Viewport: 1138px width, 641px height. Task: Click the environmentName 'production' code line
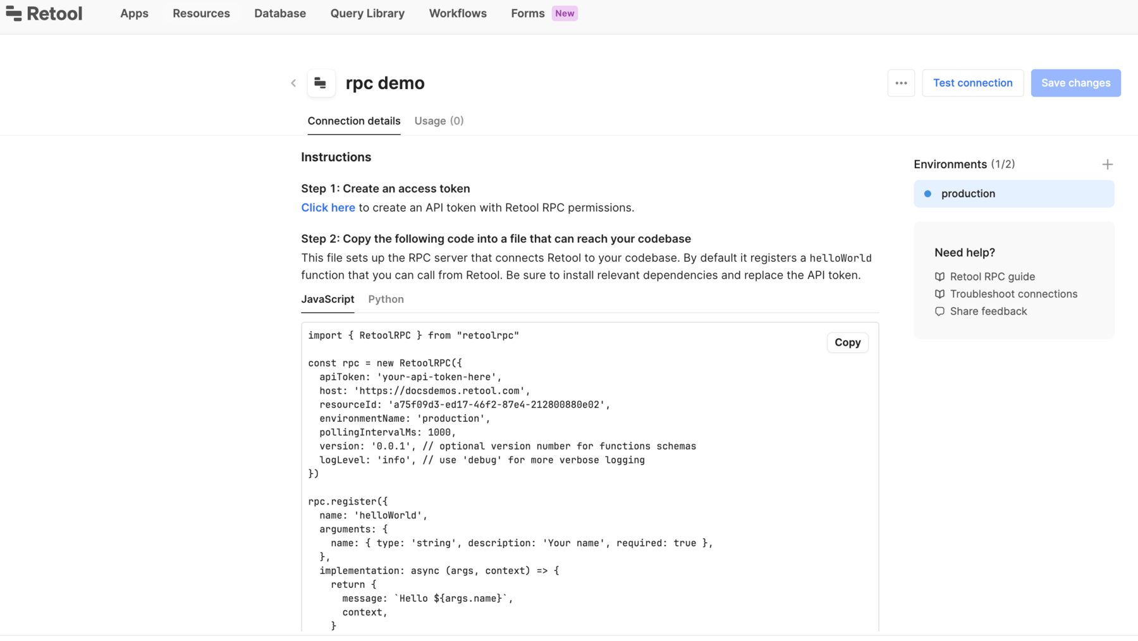pos(405,419)
